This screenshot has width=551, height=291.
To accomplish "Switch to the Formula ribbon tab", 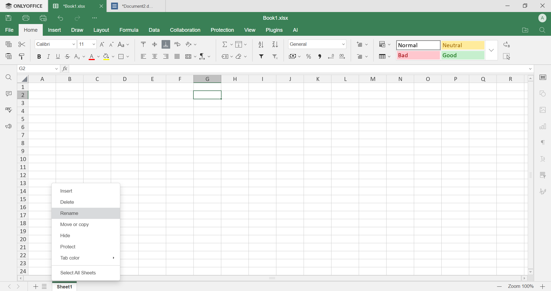I will (x=129, y=30).
